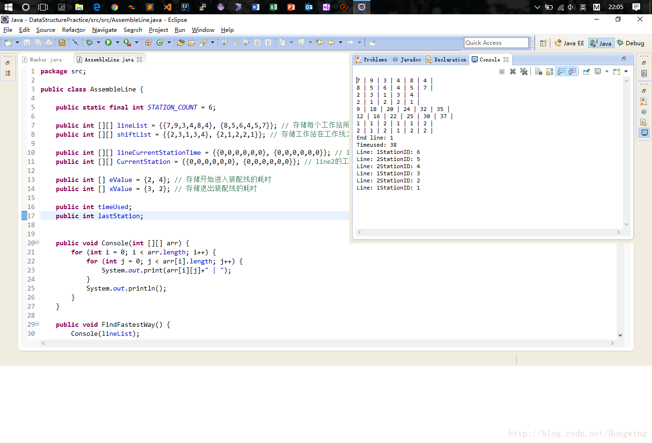Close the AssembleLine.java editor tab
Image resolution: width=652 pixels, height=443 pixels.
[139, 60]
